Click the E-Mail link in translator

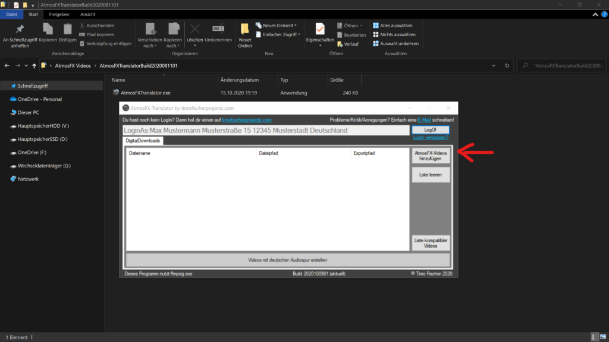424,120
